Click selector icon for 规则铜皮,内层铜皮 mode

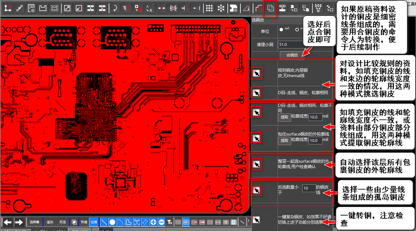(257, 73)
